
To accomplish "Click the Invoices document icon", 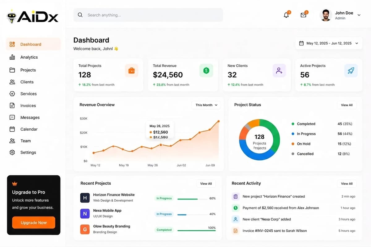I will coord(12,106).
